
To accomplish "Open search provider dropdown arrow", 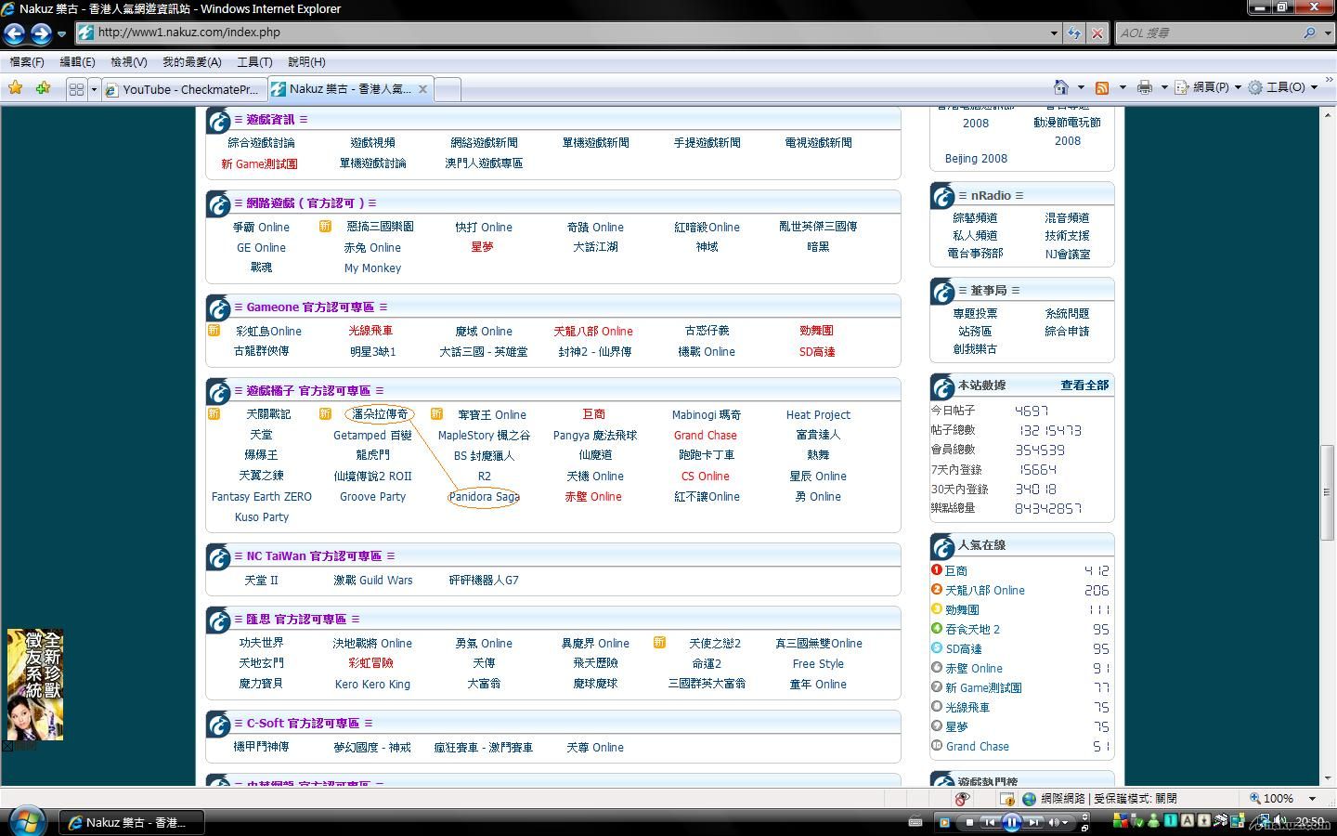I will 1326,33.
